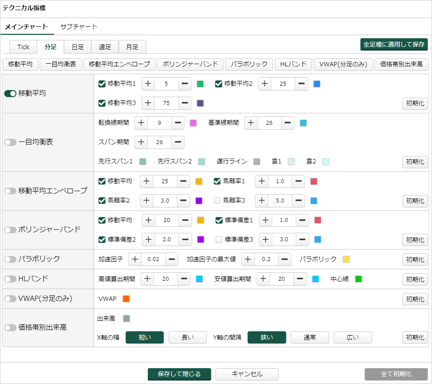Select the Tick timeframe tab
Viewport: 432px width, 384px height.
23,47
